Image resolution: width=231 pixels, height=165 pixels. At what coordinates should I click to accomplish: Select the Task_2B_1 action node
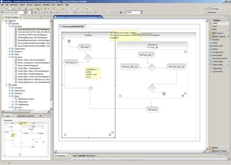[x=146, y=55]
